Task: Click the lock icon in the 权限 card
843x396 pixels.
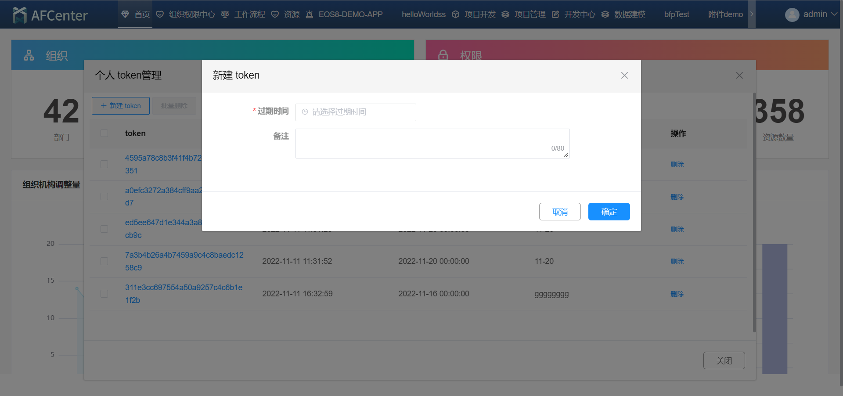Action: [x=443, y=55]
